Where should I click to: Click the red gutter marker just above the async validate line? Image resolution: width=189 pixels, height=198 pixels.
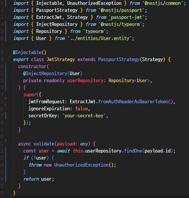[x=6, y=140]
